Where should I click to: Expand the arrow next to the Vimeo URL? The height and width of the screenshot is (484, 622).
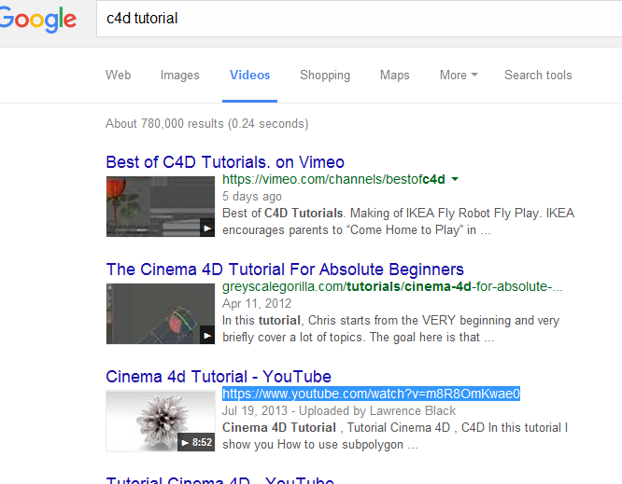pyautogui.click(x=455, y=179)
